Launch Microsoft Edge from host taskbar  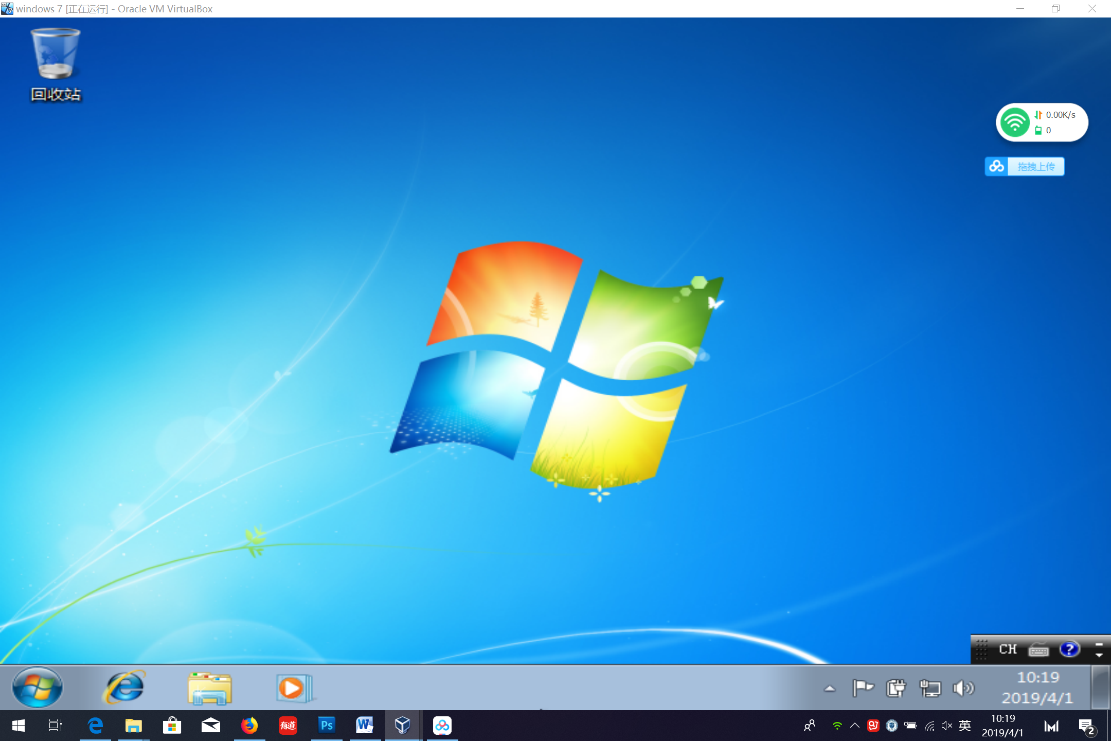[95, 726]
